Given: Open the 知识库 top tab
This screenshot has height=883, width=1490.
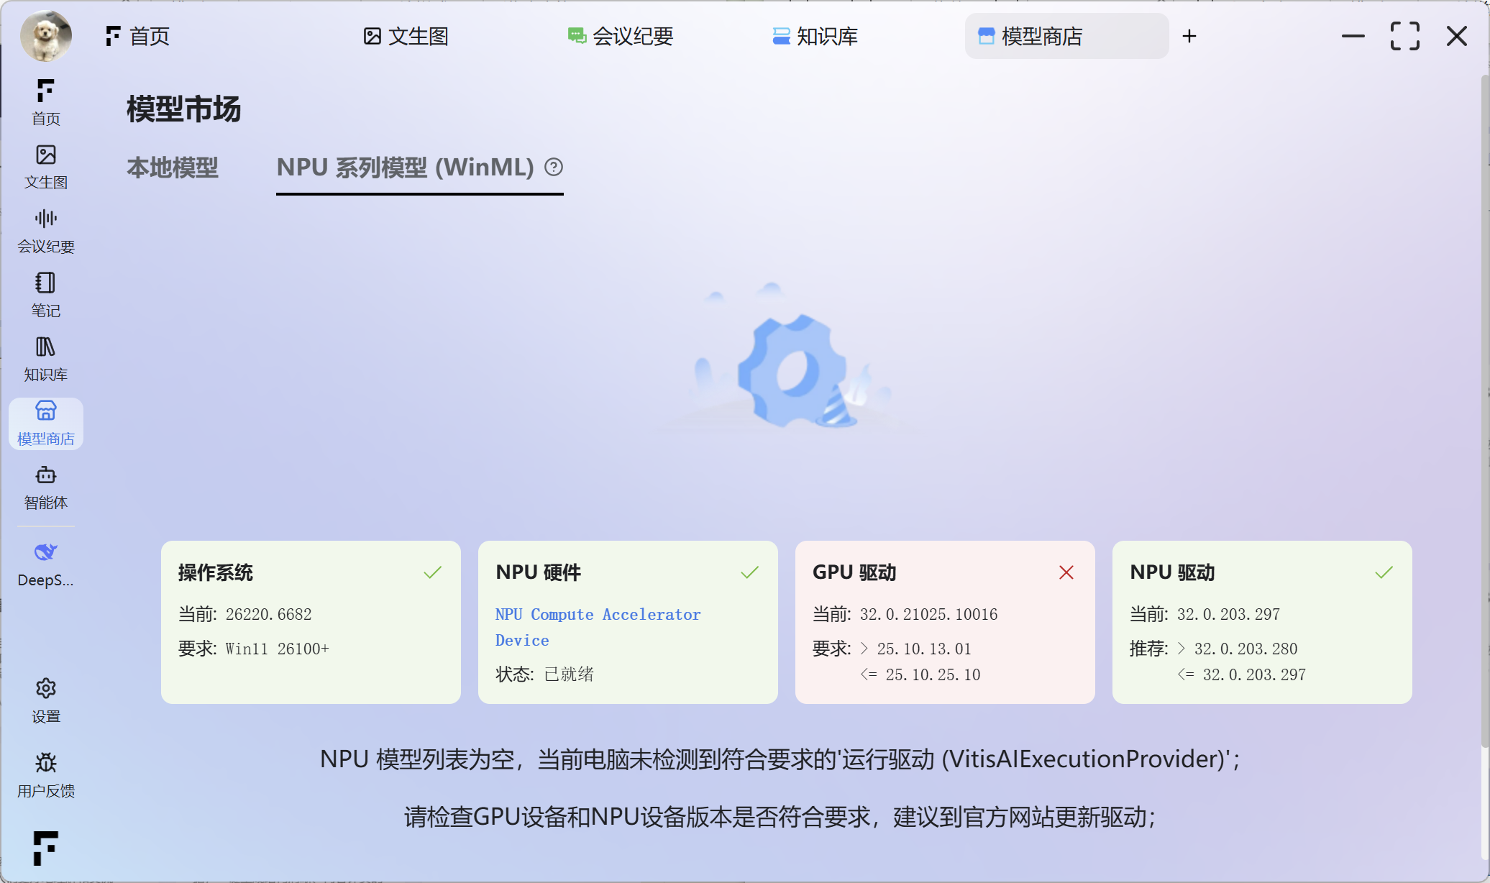Looking at the screenshot, I should tap(815, 36).
